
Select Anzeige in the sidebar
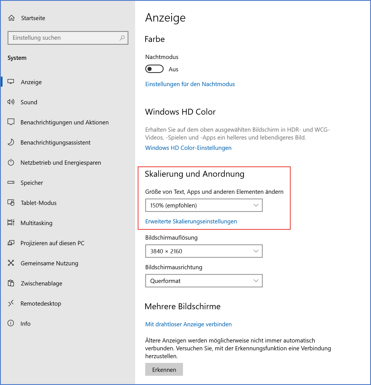[31, 82]
